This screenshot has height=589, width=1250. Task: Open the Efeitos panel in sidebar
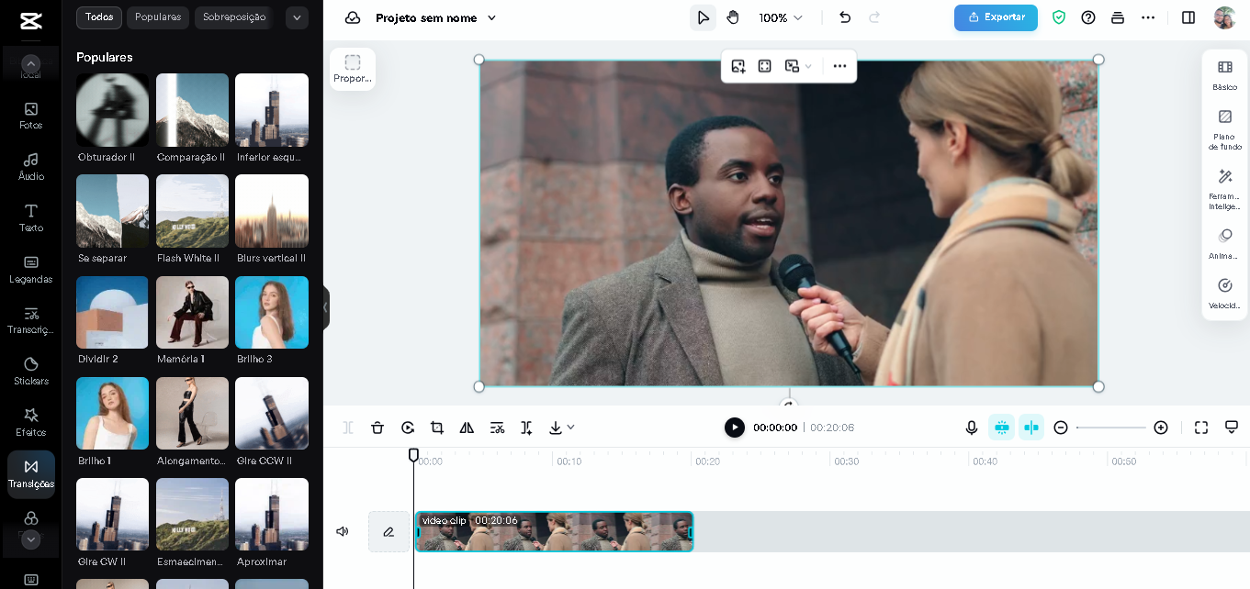[30, 423]
